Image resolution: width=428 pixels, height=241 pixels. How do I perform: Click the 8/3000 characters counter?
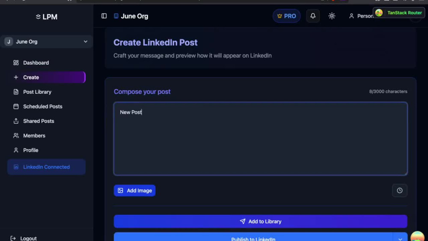[x=388, y=92]
